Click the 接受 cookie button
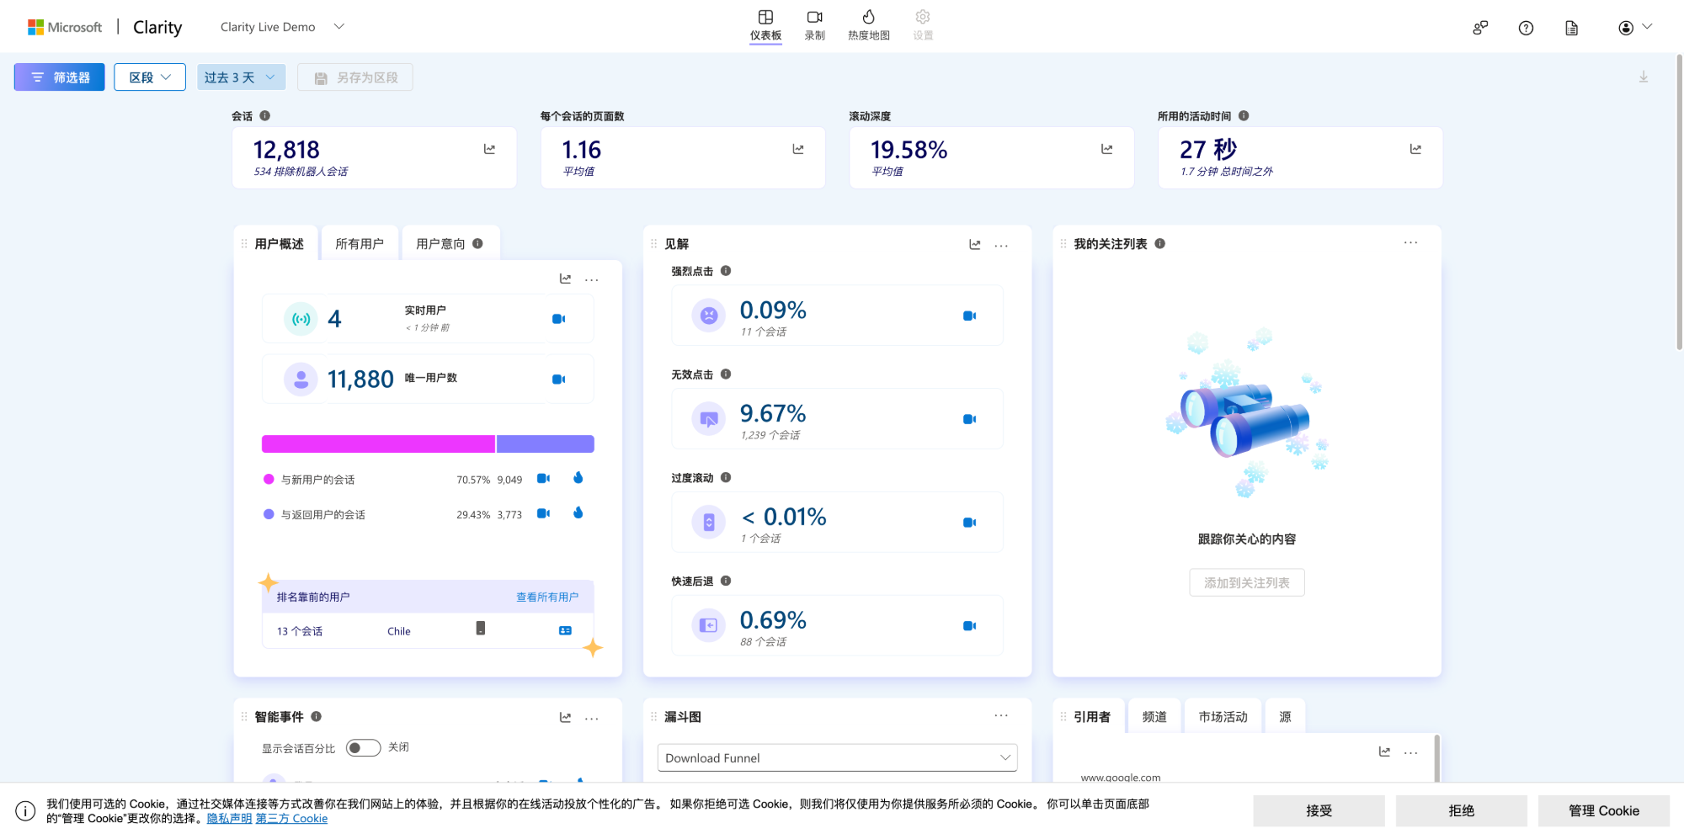1684x839 pixels. (1318, 810)
